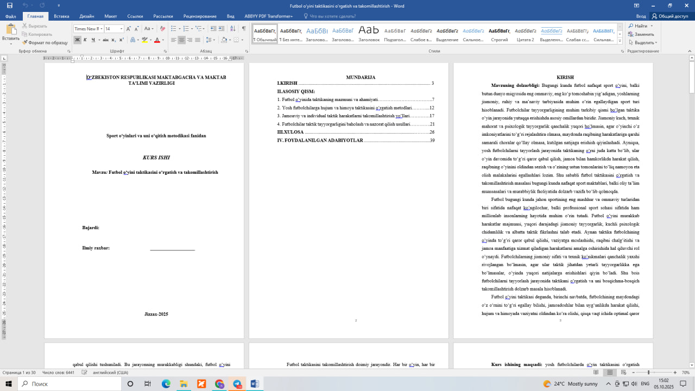Image resolution: width=695 pixels, height=391 pixels.
Task: Open the bullet list dropdown
Action: tap(180, 29)
